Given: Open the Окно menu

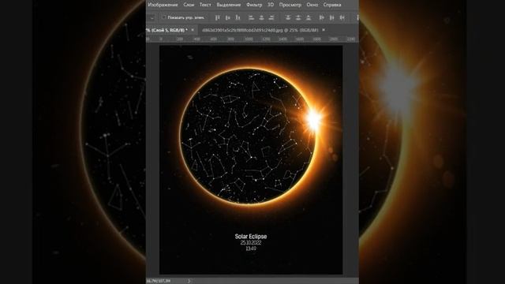Looking at the screenshot, I should point(312,5).
